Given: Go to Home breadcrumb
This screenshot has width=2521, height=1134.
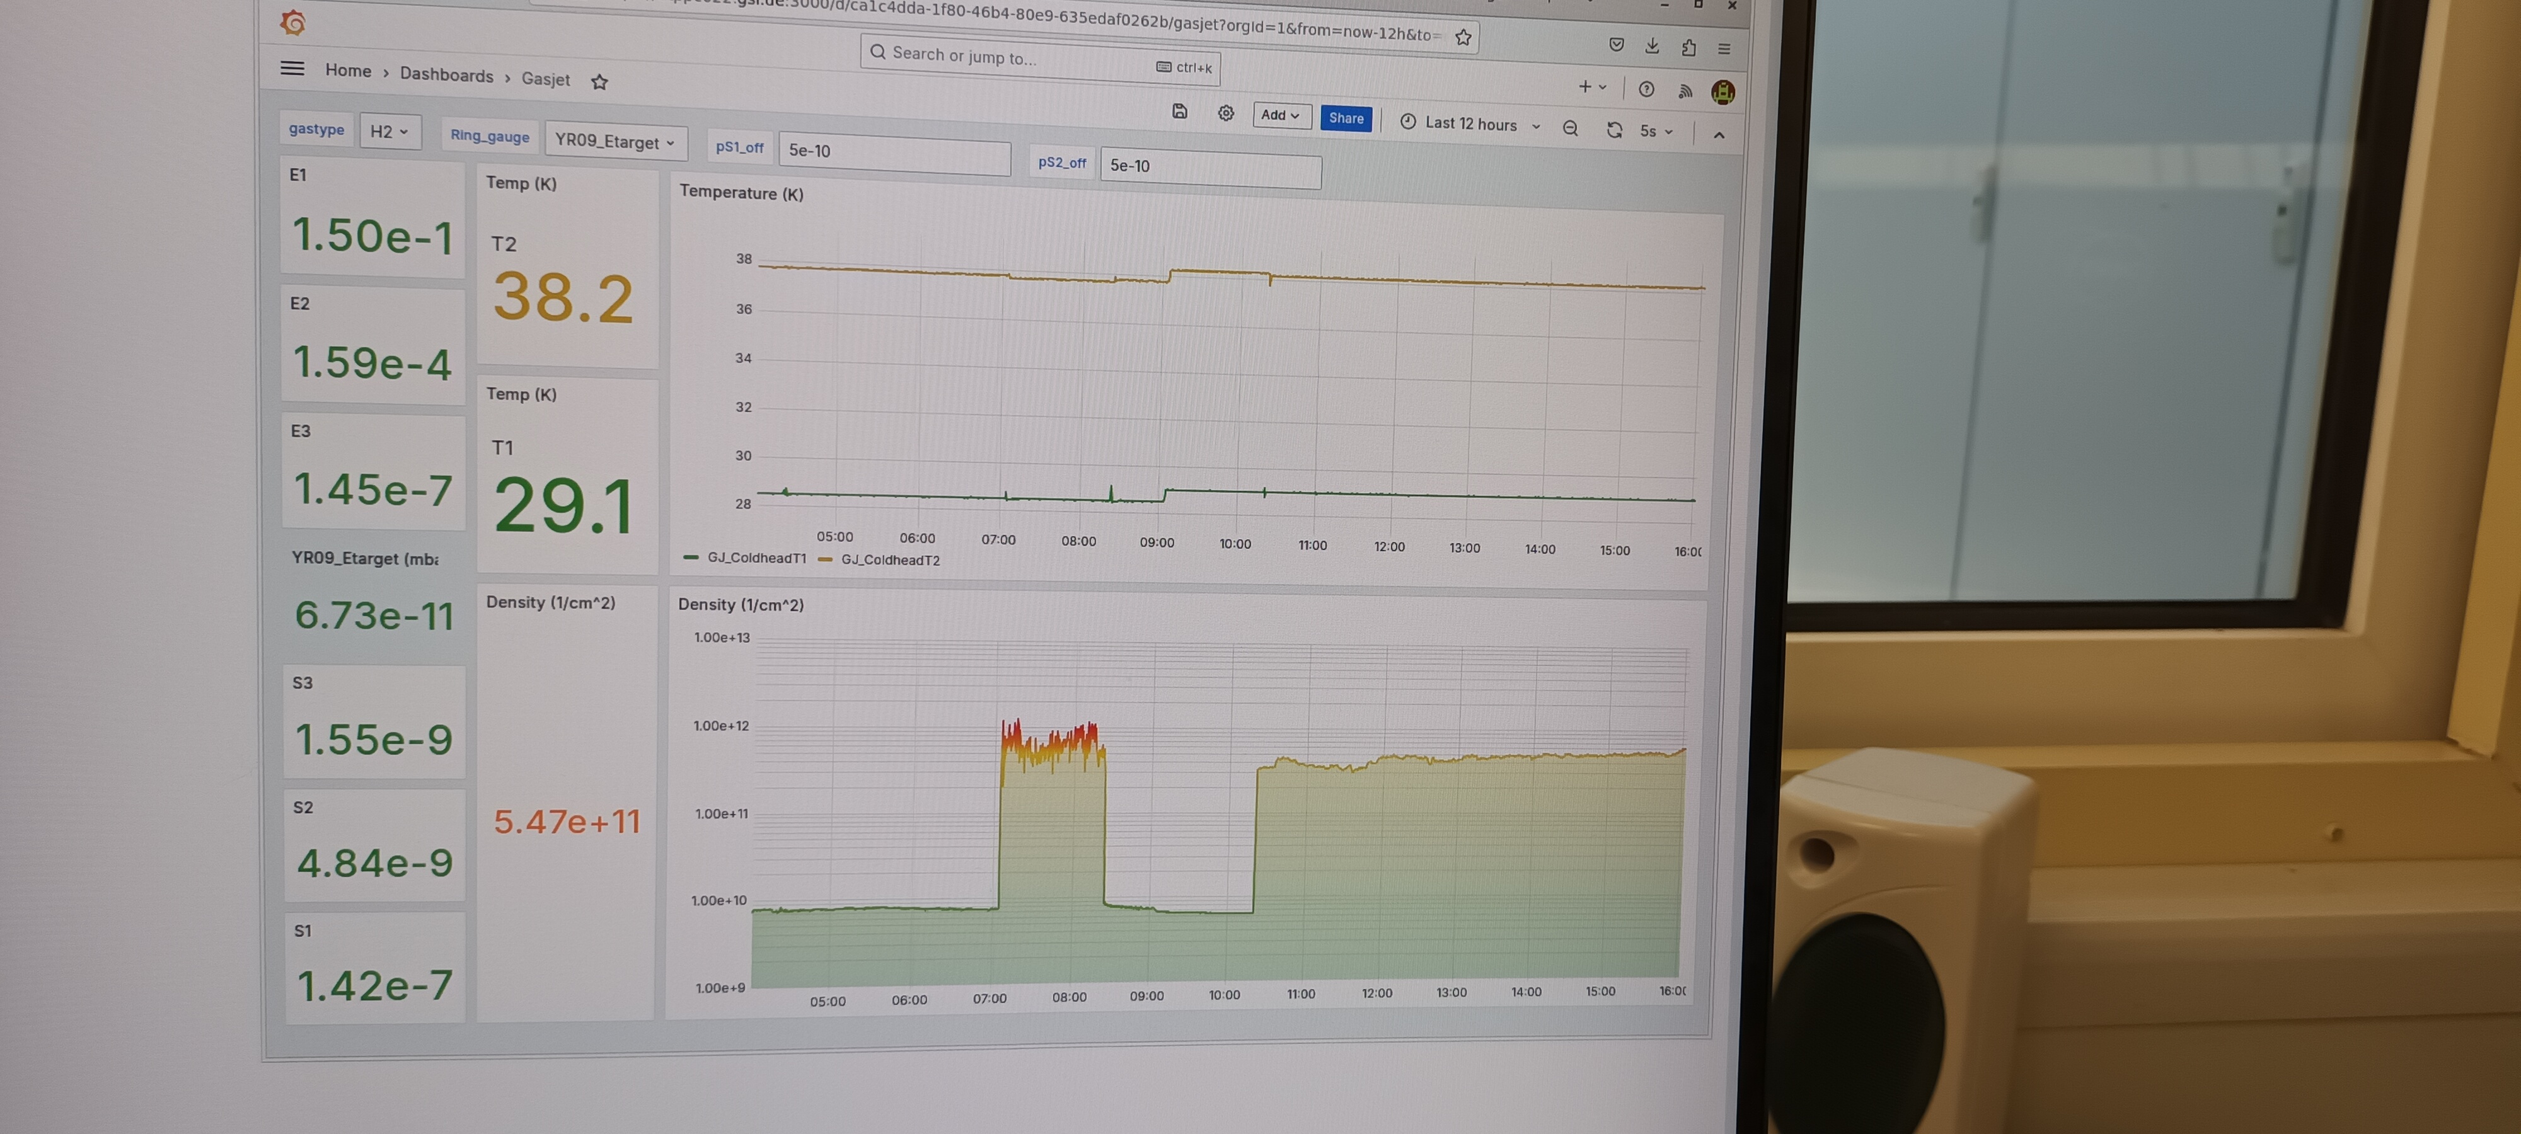Looking at the screenshot, I should 347,71.
